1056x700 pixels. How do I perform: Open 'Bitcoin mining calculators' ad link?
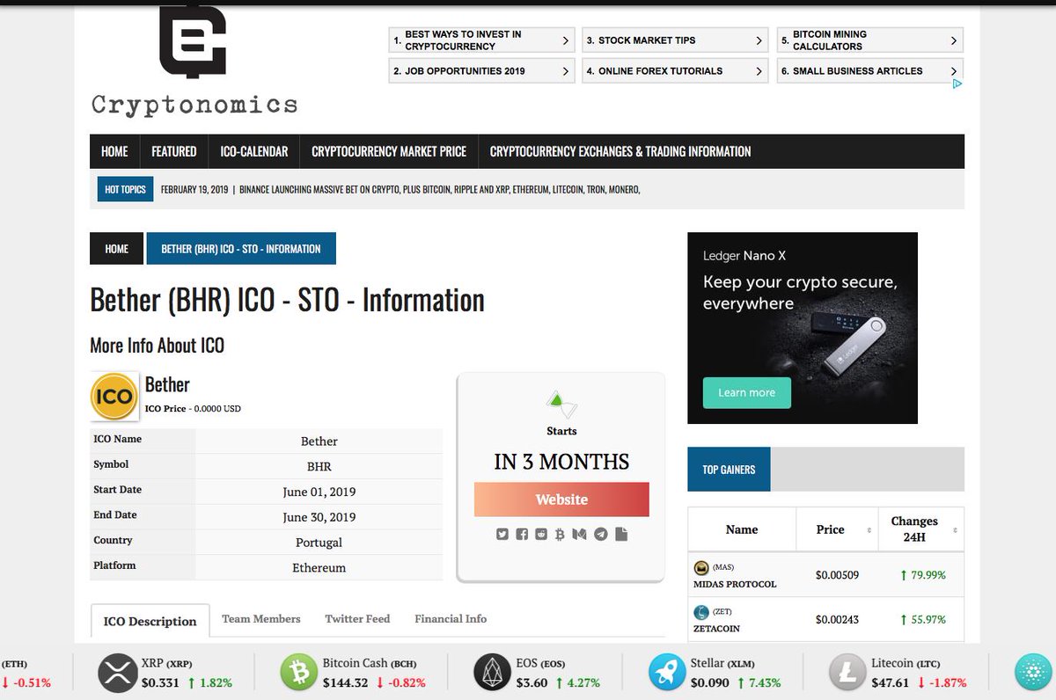[x=869, y=40]
